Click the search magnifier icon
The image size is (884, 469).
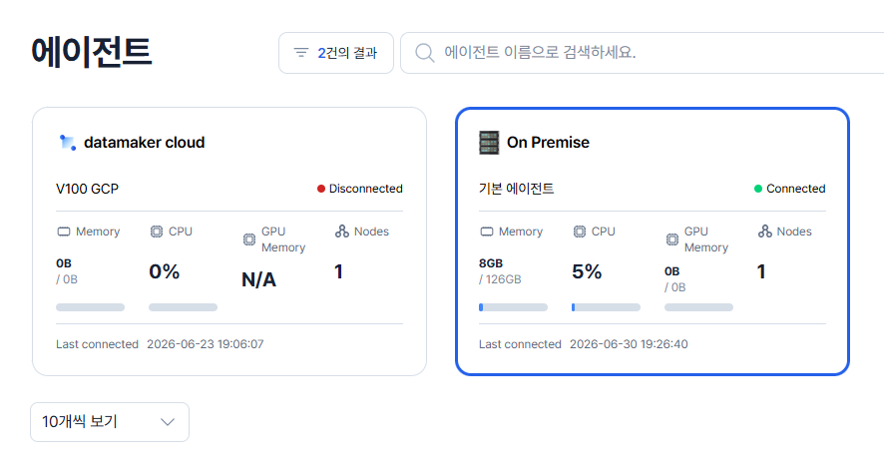click(424, 53)
